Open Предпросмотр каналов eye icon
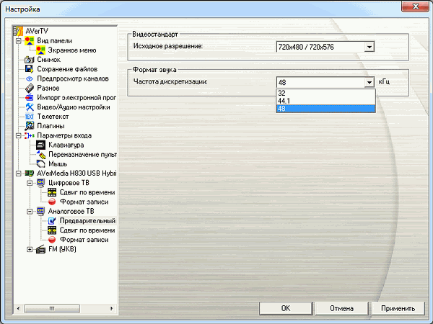 click(x=30, y=78)
